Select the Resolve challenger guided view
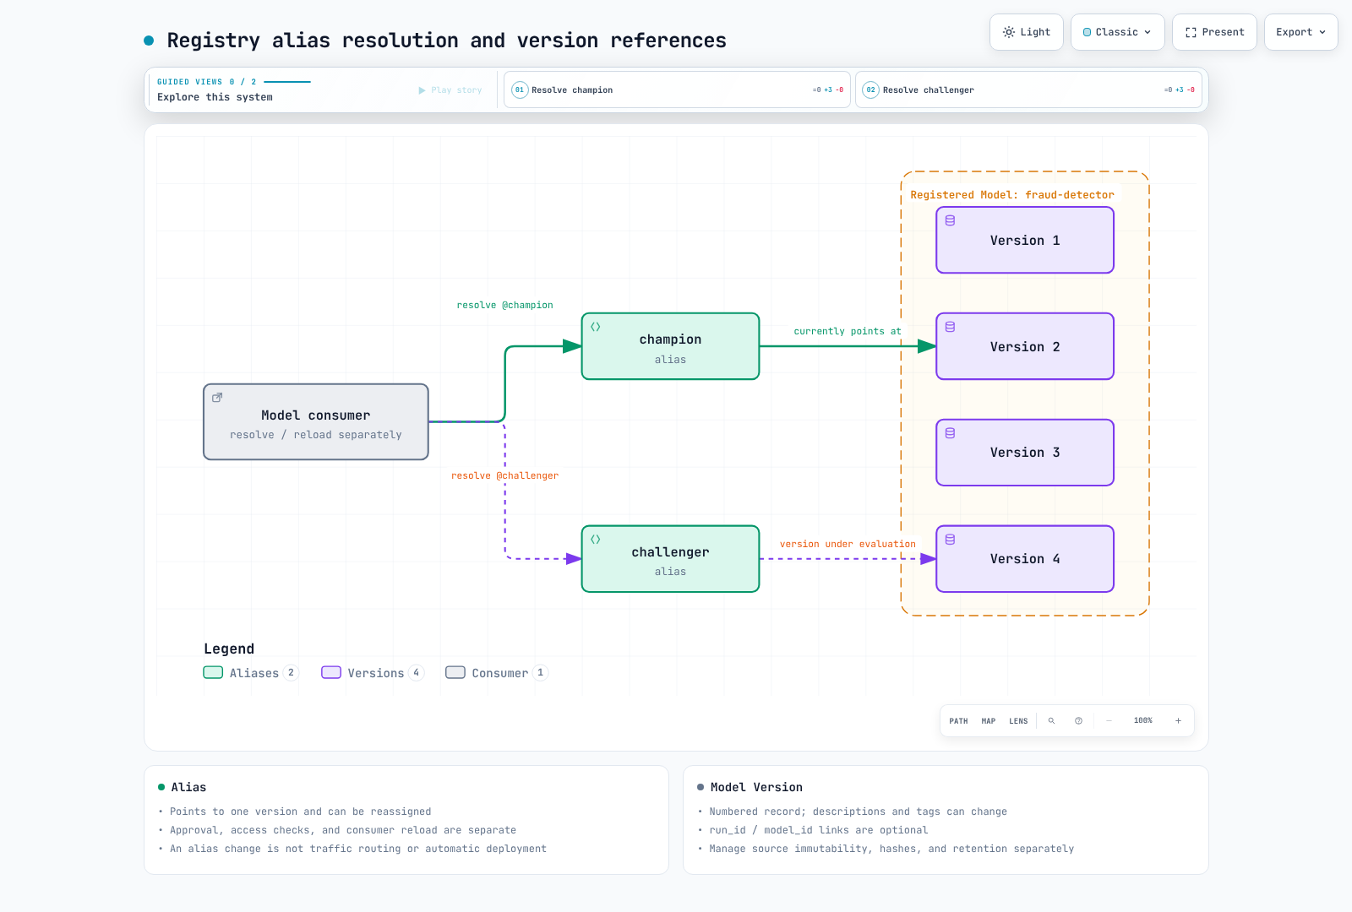 (x=1028, y=90)
